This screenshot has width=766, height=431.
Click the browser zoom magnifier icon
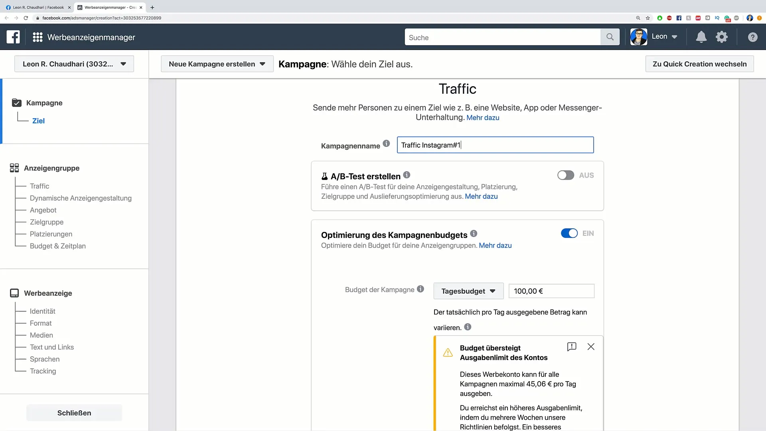pyautogui.click(x=638, y=18)
